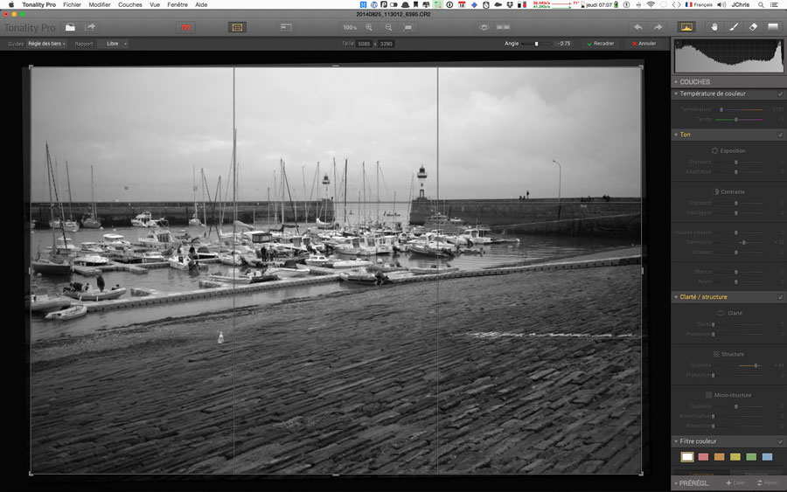Uncheck Clarté / structure checkbox

pyautogui.click(x=781, y=297)
